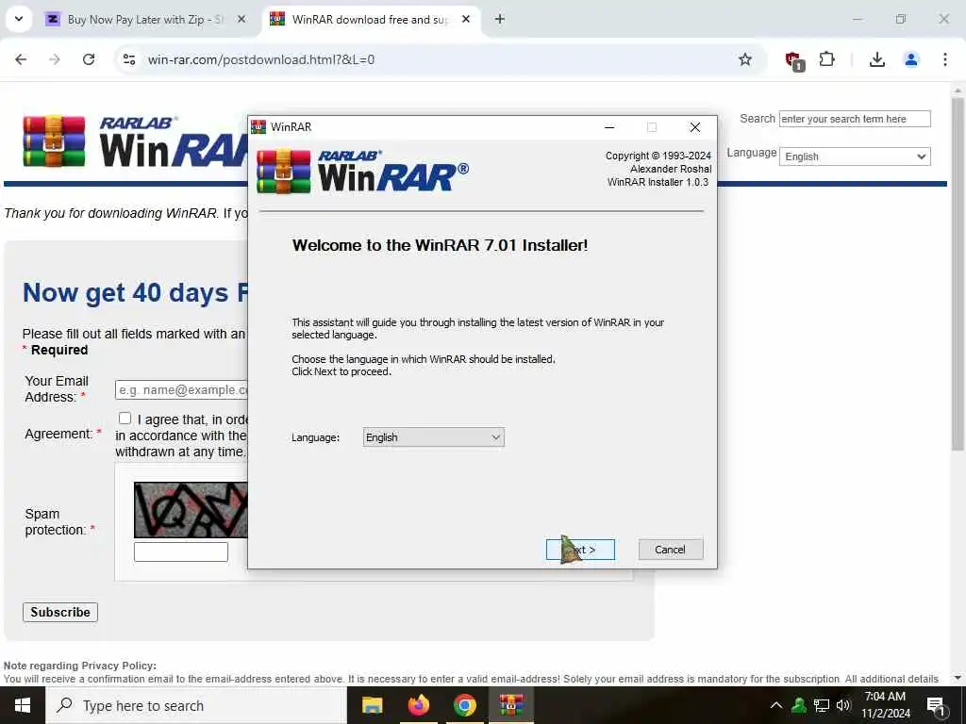Go back in the browser
This screenshot has height=724, width=966.
click(21, 59)
